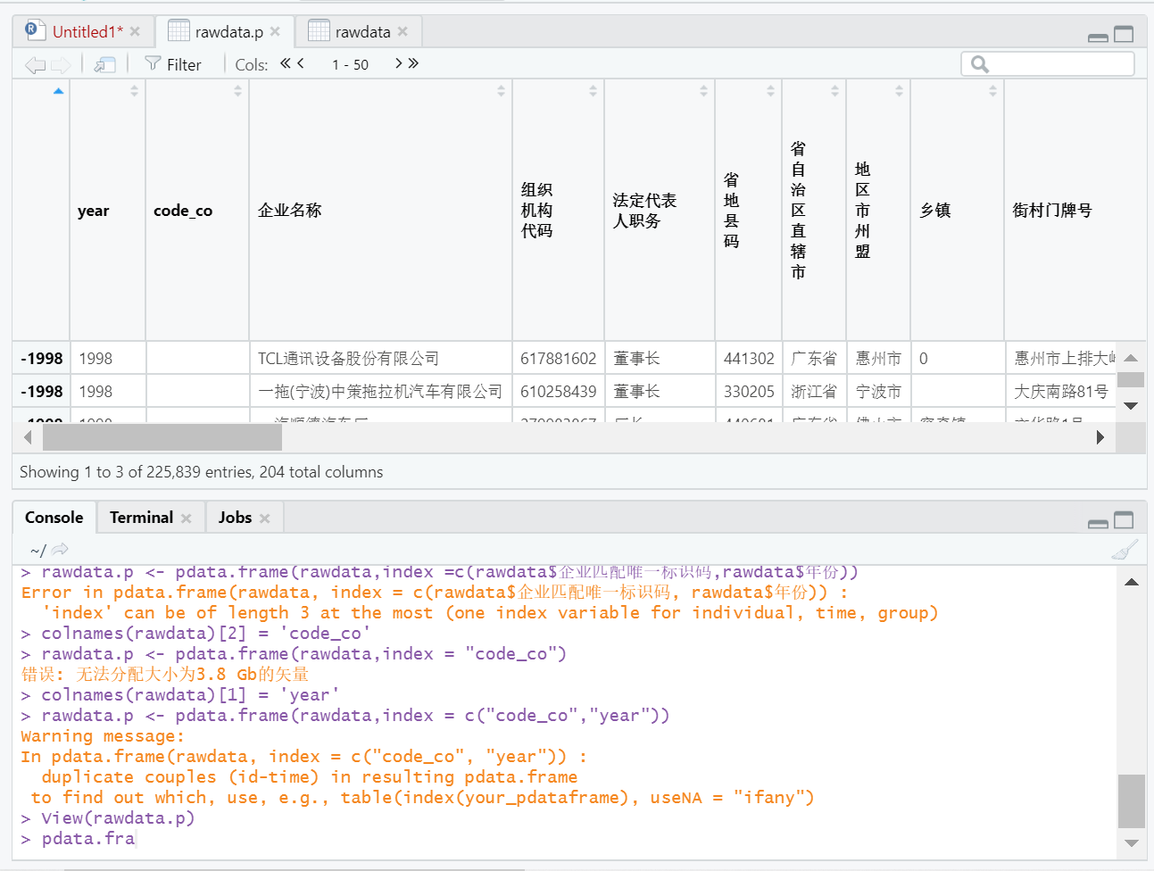Viewport: 1154px width, 871px height.
Task: Click cell TCL通讯设备股份有限公司
Action: tap(380, 358)
